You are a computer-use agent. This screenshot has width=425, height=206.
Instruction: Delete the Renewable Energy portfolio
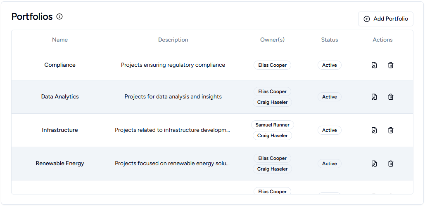(x=391, y=164)
